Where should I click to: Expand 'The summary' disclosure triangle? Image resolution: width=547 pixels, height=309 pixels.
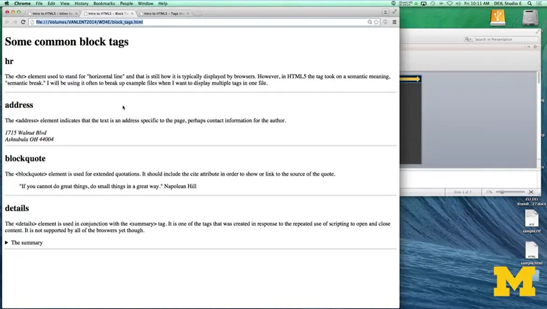tap(7, 242)
